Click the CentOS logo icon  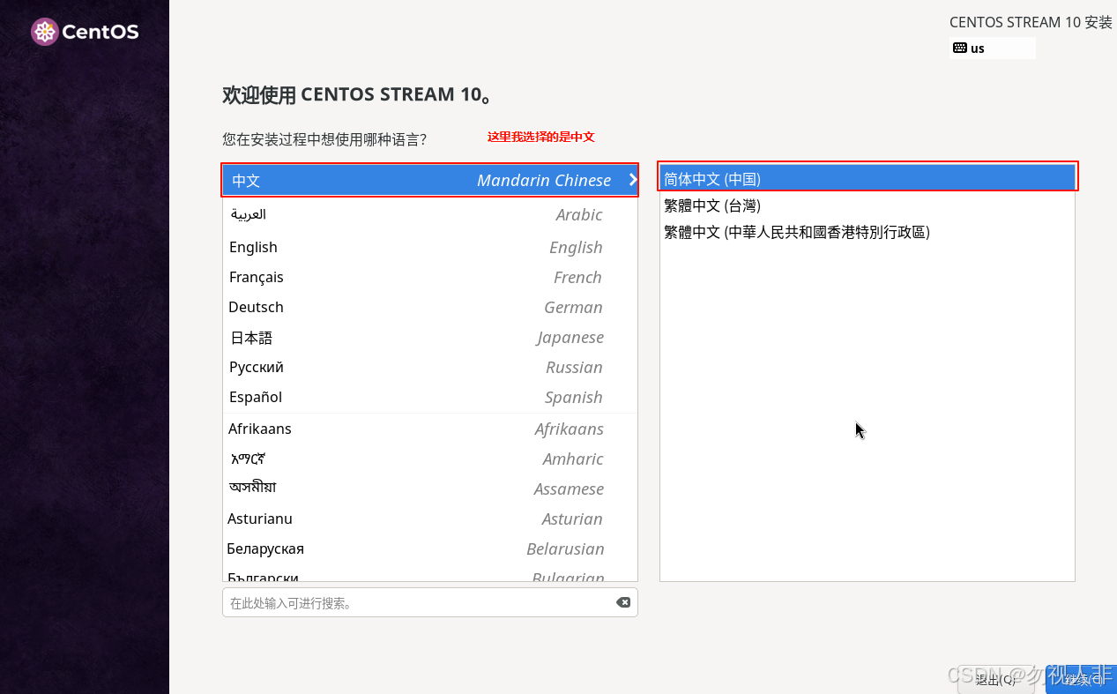(x=44, y=33)
